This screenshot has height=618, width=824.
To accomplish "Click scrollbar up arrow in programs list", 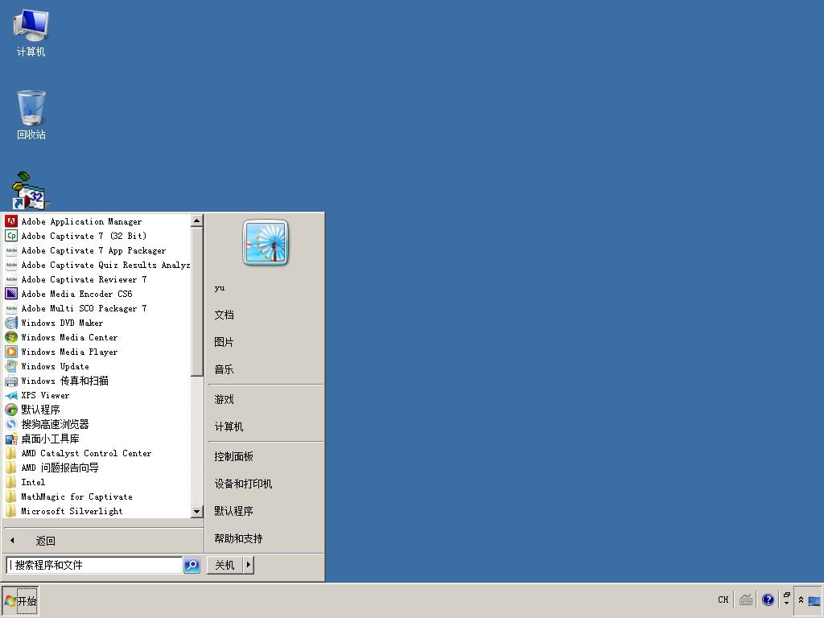I will (197, 220).
